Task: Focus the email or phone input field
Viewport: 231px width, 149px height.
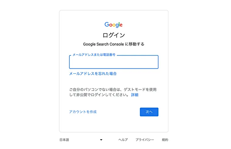Action: [x=114, y=62]
